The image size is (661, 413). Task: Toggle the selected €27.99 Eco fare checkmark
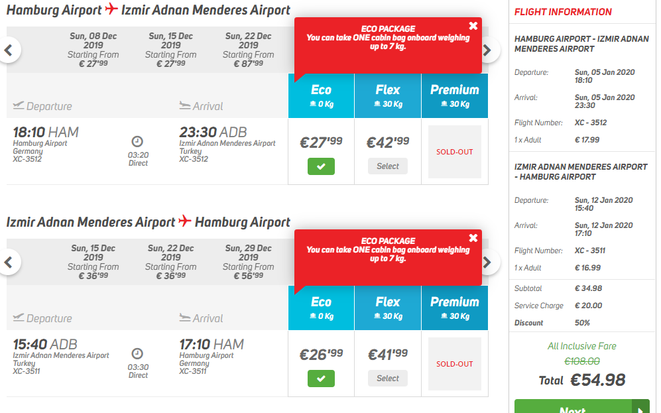(x=322, y=166)
